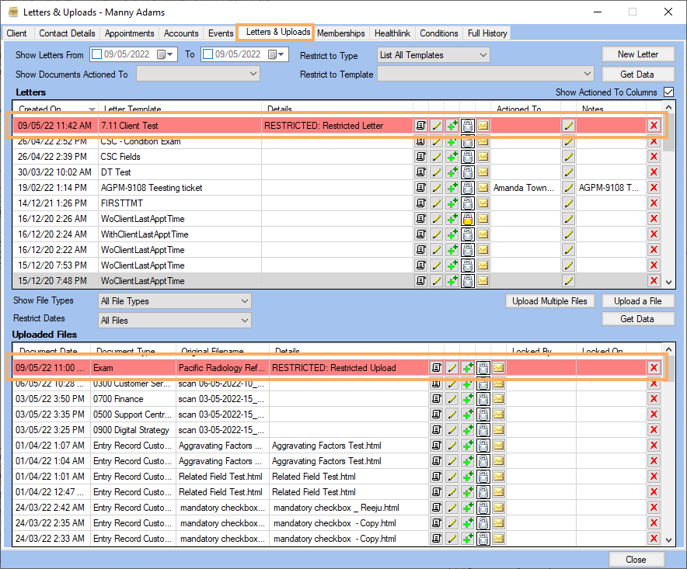The image size is (687, 569).
Task: Enable the Show Letters From date checkbox
Action: [x=97, y=55]
